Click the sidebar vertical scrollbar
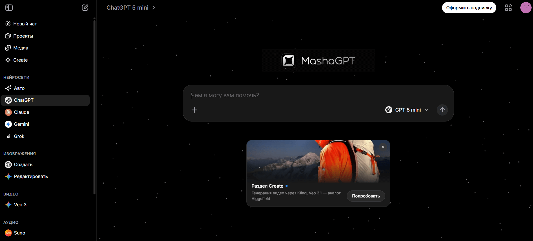533x241 pixels. point(94,107)
